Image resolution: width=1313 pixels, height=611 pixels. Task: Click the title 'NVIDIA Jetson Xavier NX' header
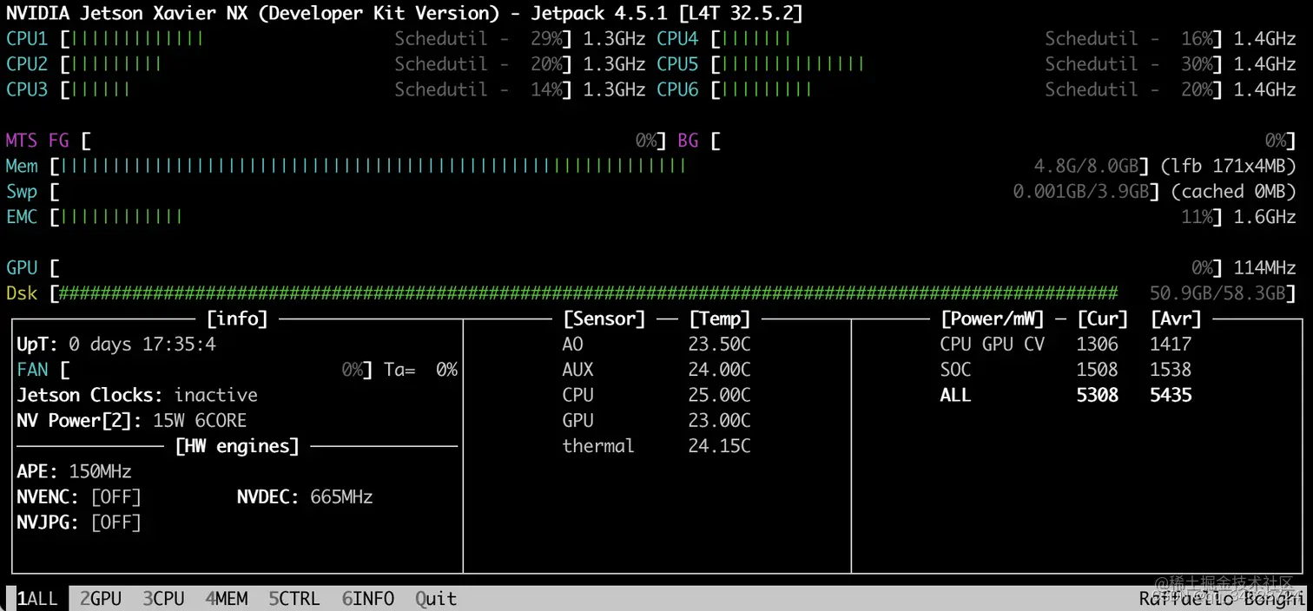click(x=404, y=13)
